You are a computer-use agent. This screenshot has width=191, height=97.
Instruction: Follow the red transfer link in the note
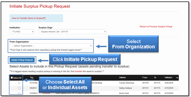78,71
